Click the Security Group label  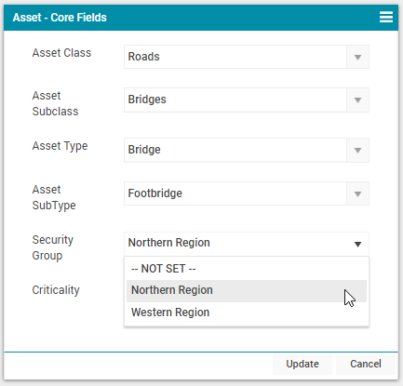53,247
